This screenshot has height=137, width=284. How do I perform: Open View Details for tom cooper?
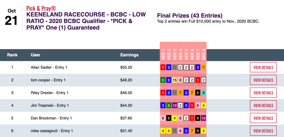[x=263, y=80]
